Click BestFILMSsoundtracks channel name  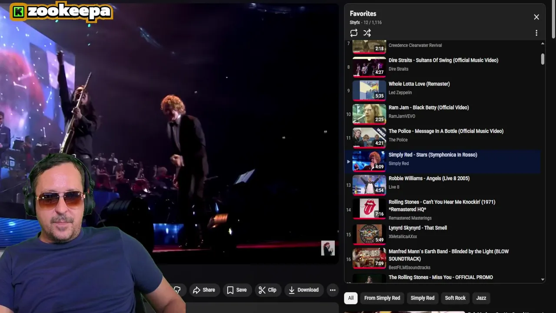click(410, 268)
